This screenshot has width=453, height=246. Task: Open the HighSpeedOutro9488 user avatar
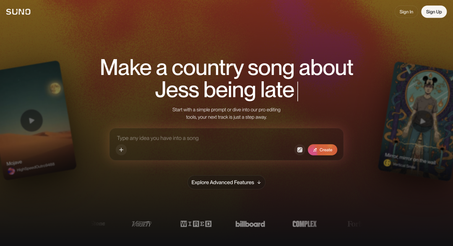coord(11,171)
